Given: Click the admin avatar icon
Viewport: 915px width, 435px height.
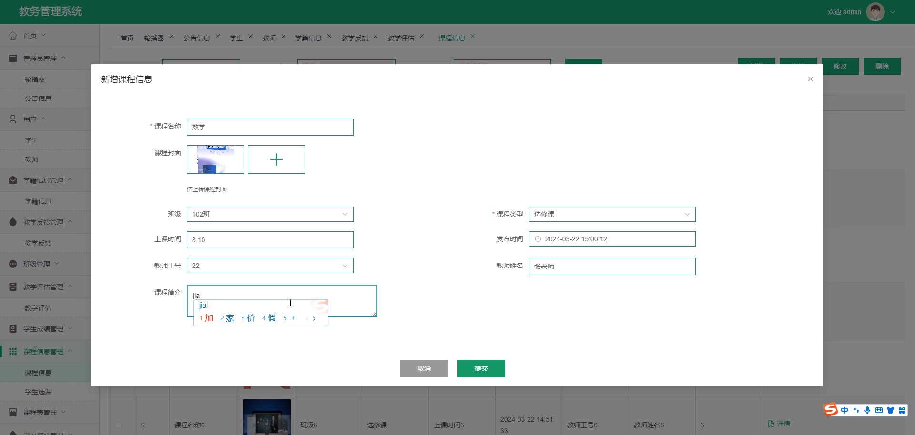Looking at the screenshot, I should 875,12.
